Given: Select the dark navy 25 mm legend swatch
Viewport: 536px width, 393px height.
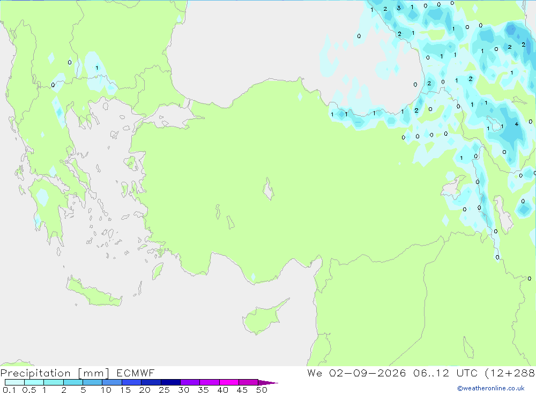Looking at the screenshot, I should pos(170,382).
